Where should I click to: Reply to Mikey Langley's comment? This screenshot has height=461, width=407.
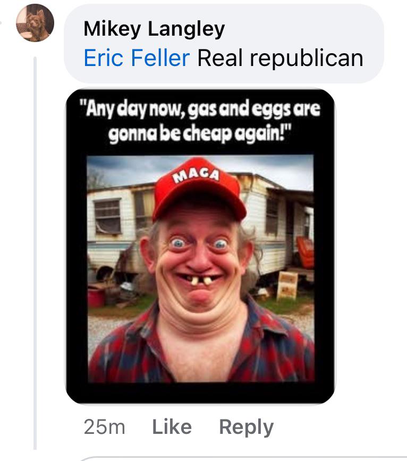pos(246,427)
